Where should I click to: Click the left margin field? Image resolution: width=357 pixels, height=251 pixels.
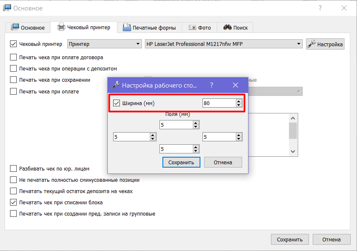click(132, 137)
